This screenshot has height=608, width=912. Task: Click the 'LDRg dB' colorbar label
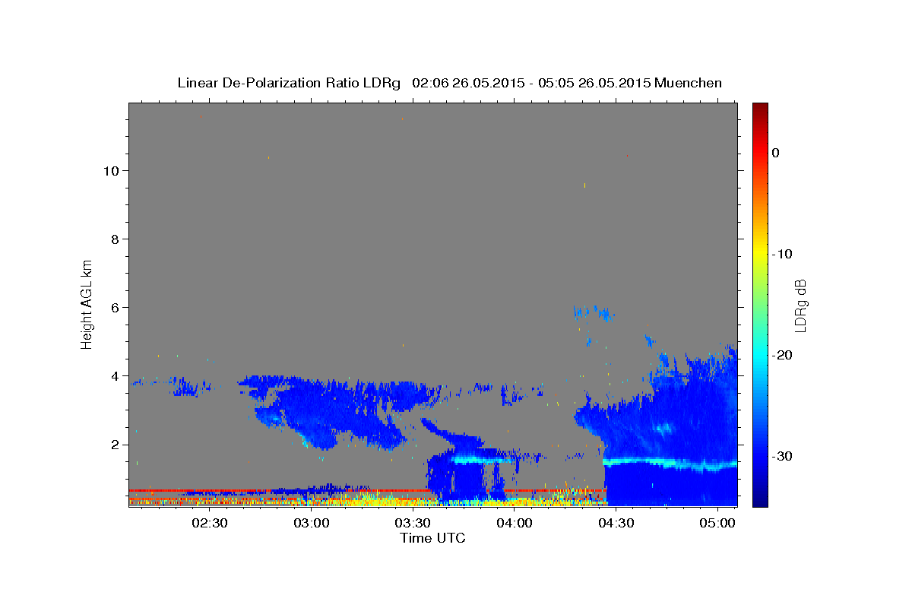[x=800, y=305]
